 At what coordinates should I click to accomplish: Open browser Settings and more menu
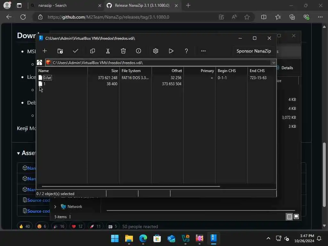(x=320, y=17)
